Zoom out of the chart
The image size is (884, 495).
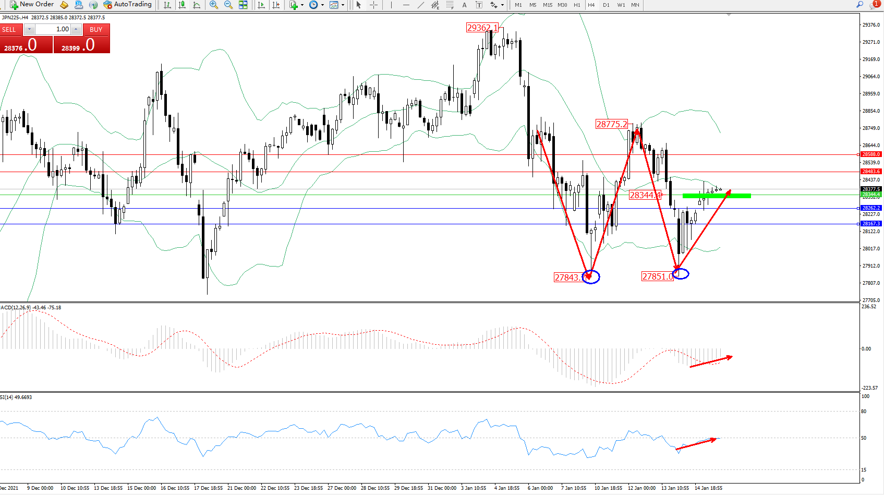[x=228, y=5]
